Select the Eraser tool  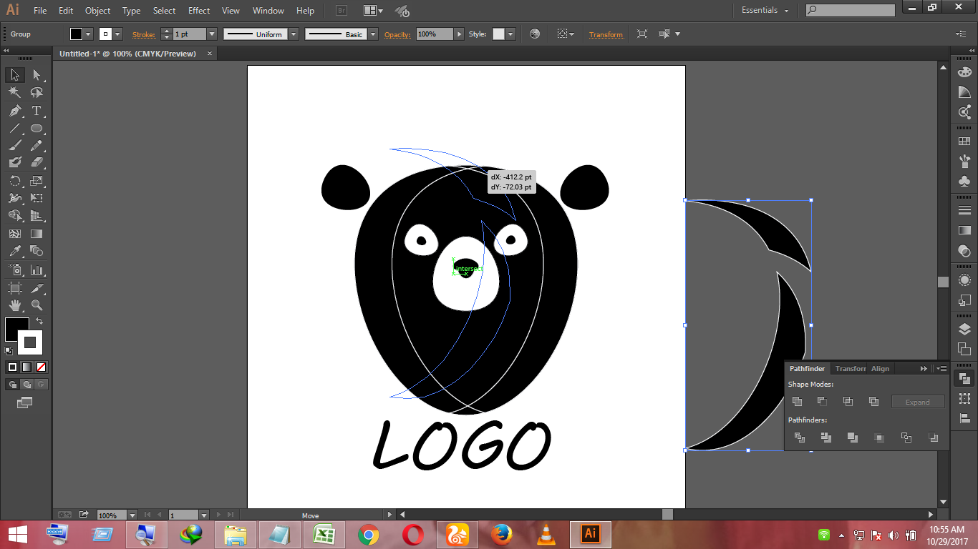point(37,163)
